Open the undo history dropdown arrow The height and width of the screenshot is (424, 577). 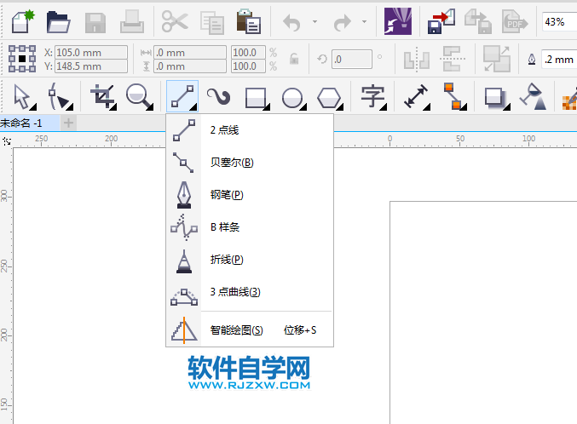(x=314, y=22)
